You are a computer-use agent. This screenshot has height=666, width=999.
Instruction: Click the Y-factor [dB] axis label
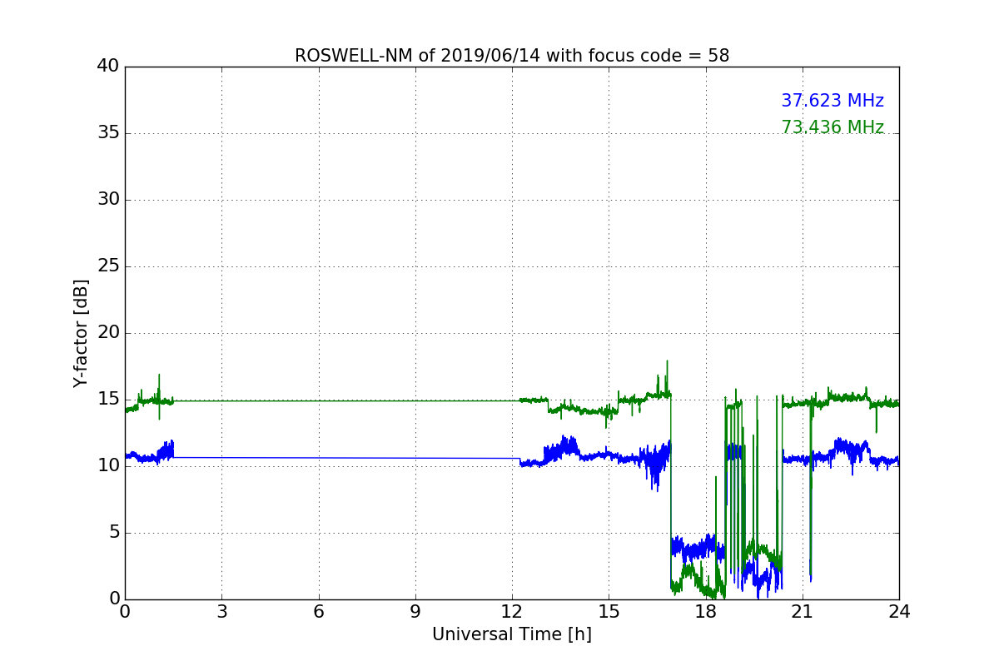click(x=81, y=333)
